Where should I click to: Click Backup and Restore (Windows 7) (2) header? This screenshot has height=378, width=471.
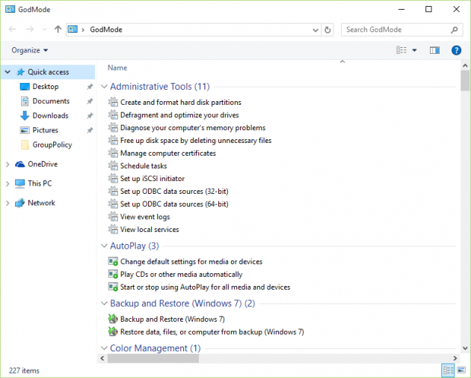[x=182, y=303]
